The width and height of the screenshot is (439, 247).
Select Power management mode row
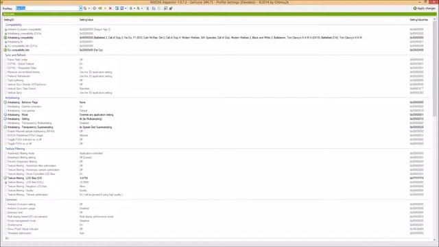tap(217, 221)
